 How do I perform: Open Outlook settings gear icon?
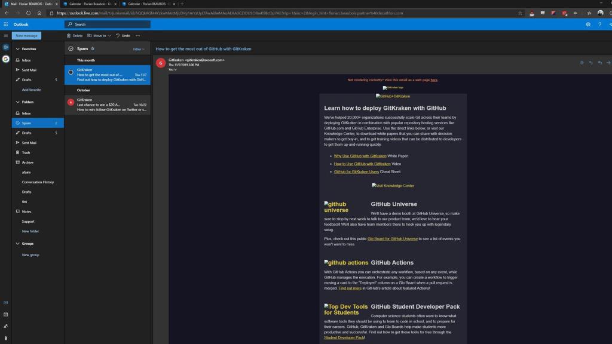tap(588, 24)
